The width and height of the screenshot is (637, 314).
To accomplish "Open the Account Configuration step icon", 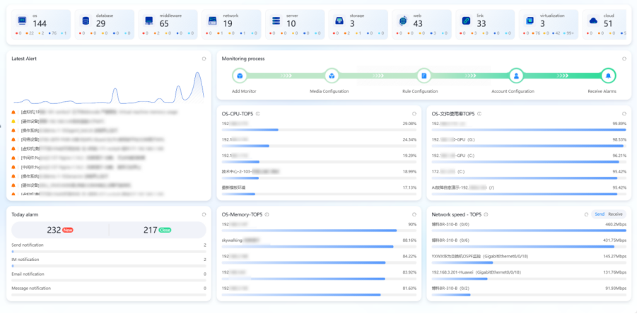I will coord(516,76).
